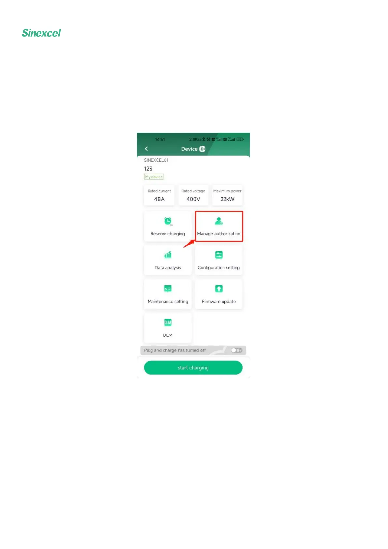Viewport: 388px width, 549px height.
Task: Open the Firmware update arrow icon
Action: coord(219,289)
